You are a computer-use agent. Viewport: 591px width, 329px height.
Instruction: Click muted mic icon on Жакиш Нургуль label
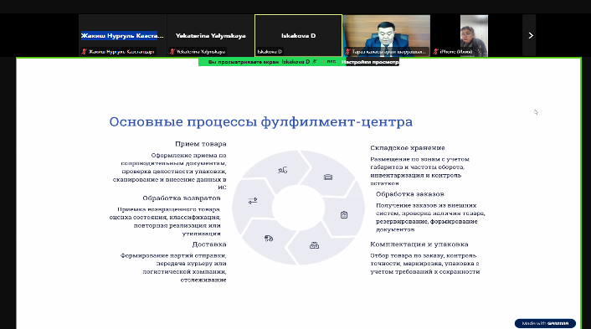click(x=84, y=52)
